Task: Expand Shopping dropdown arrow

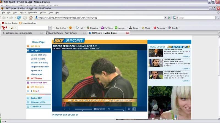Action: click(x=100, y=28)
